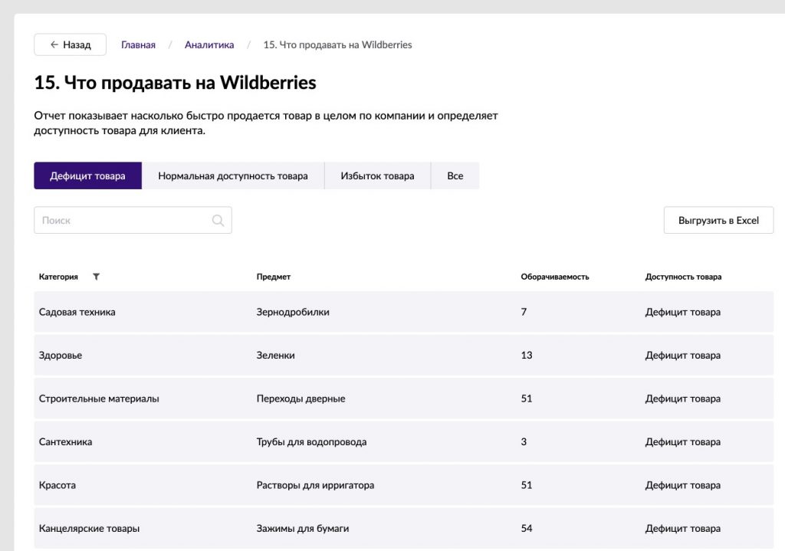Switch to Нормальная доступность товара tab
785x551 pixels.
[x=233, y=175]
